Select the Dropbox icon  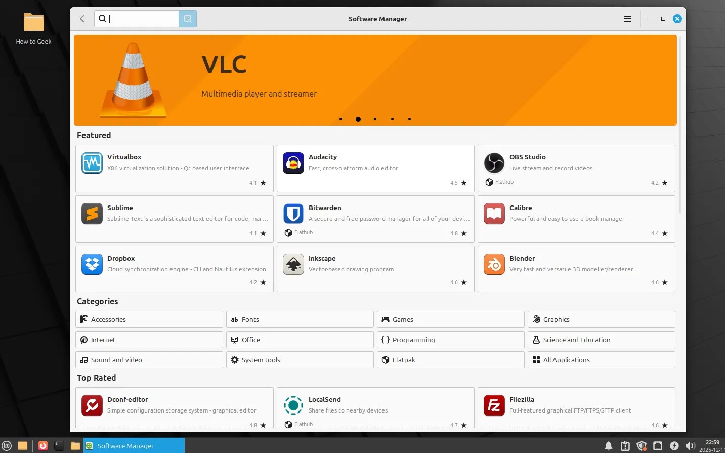click(x=92, y=264)
